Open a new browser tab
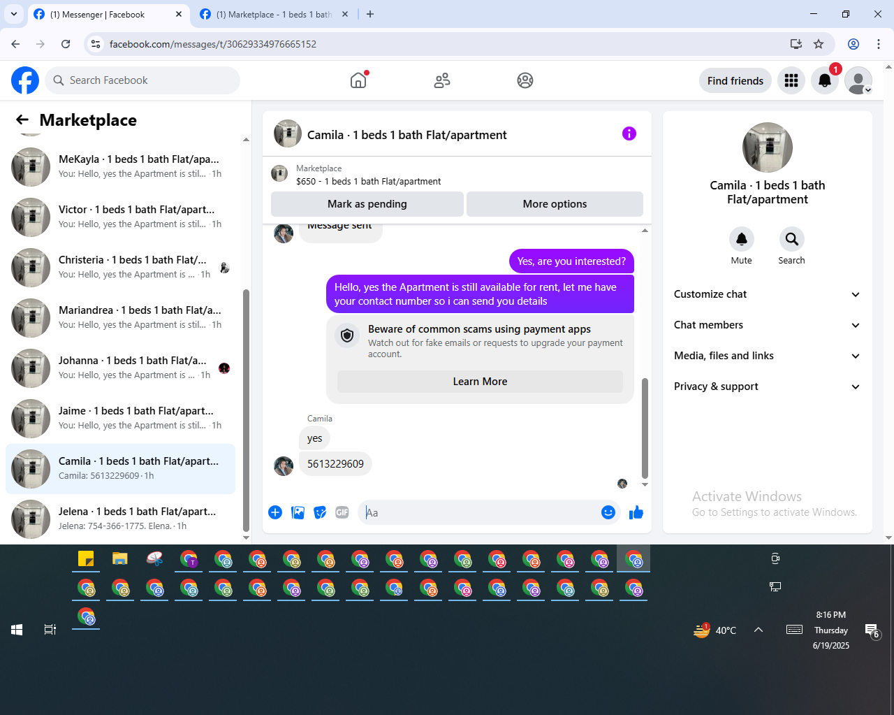The width and height of the screenshot is (894, 715). tap(370, 14)
